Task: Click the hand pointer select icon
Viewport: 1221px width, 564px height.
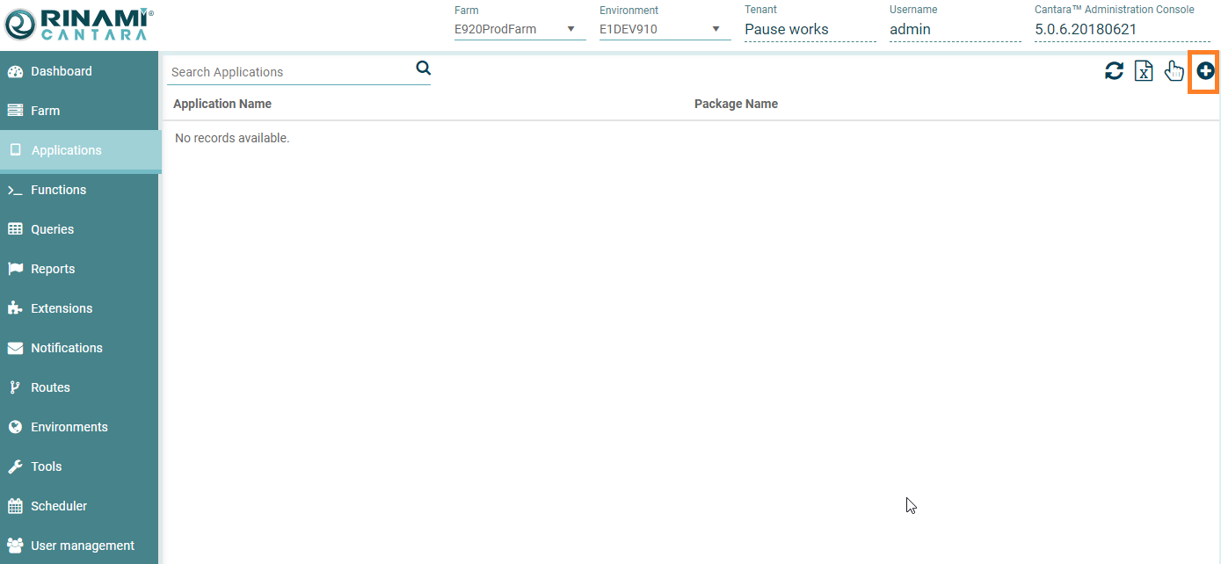Action: [x=1174, y=71]
